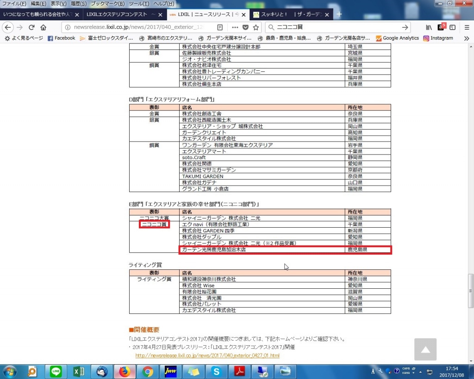
Task: Open Thunderbird from the taskbar
Action: click(x=102, y=372)
